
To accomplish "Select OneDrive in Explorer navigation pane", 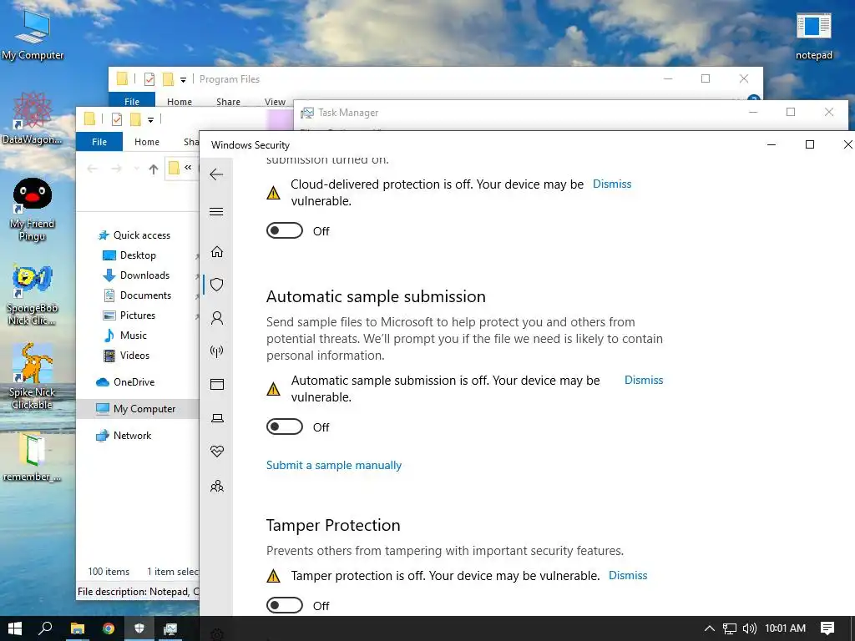I will [125, 382].
